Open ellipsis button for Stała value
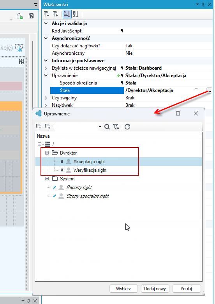This screenshot has width=215, height=304. pyautogui.click(x=209, y=90)
